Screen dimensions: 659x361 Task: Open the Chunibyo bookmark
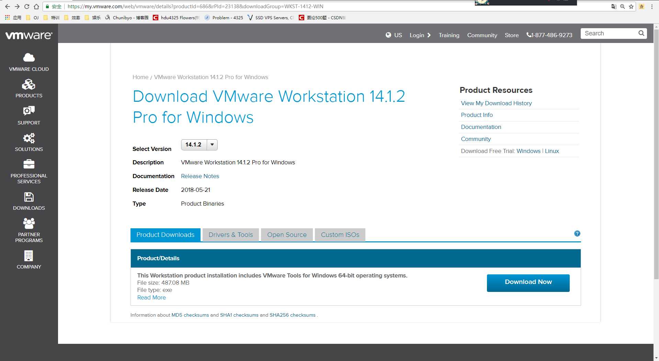(127, 18)
